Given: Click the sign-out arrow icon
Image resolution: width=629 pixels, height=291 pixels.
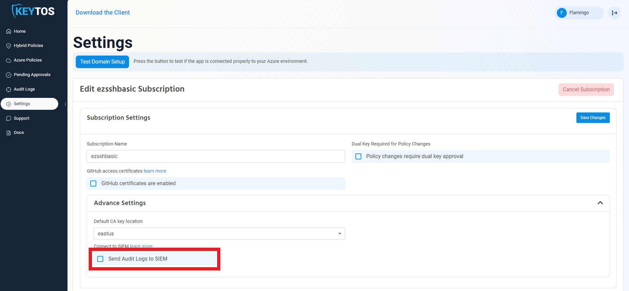Looking at the screenshot, I should click(614, 13).
